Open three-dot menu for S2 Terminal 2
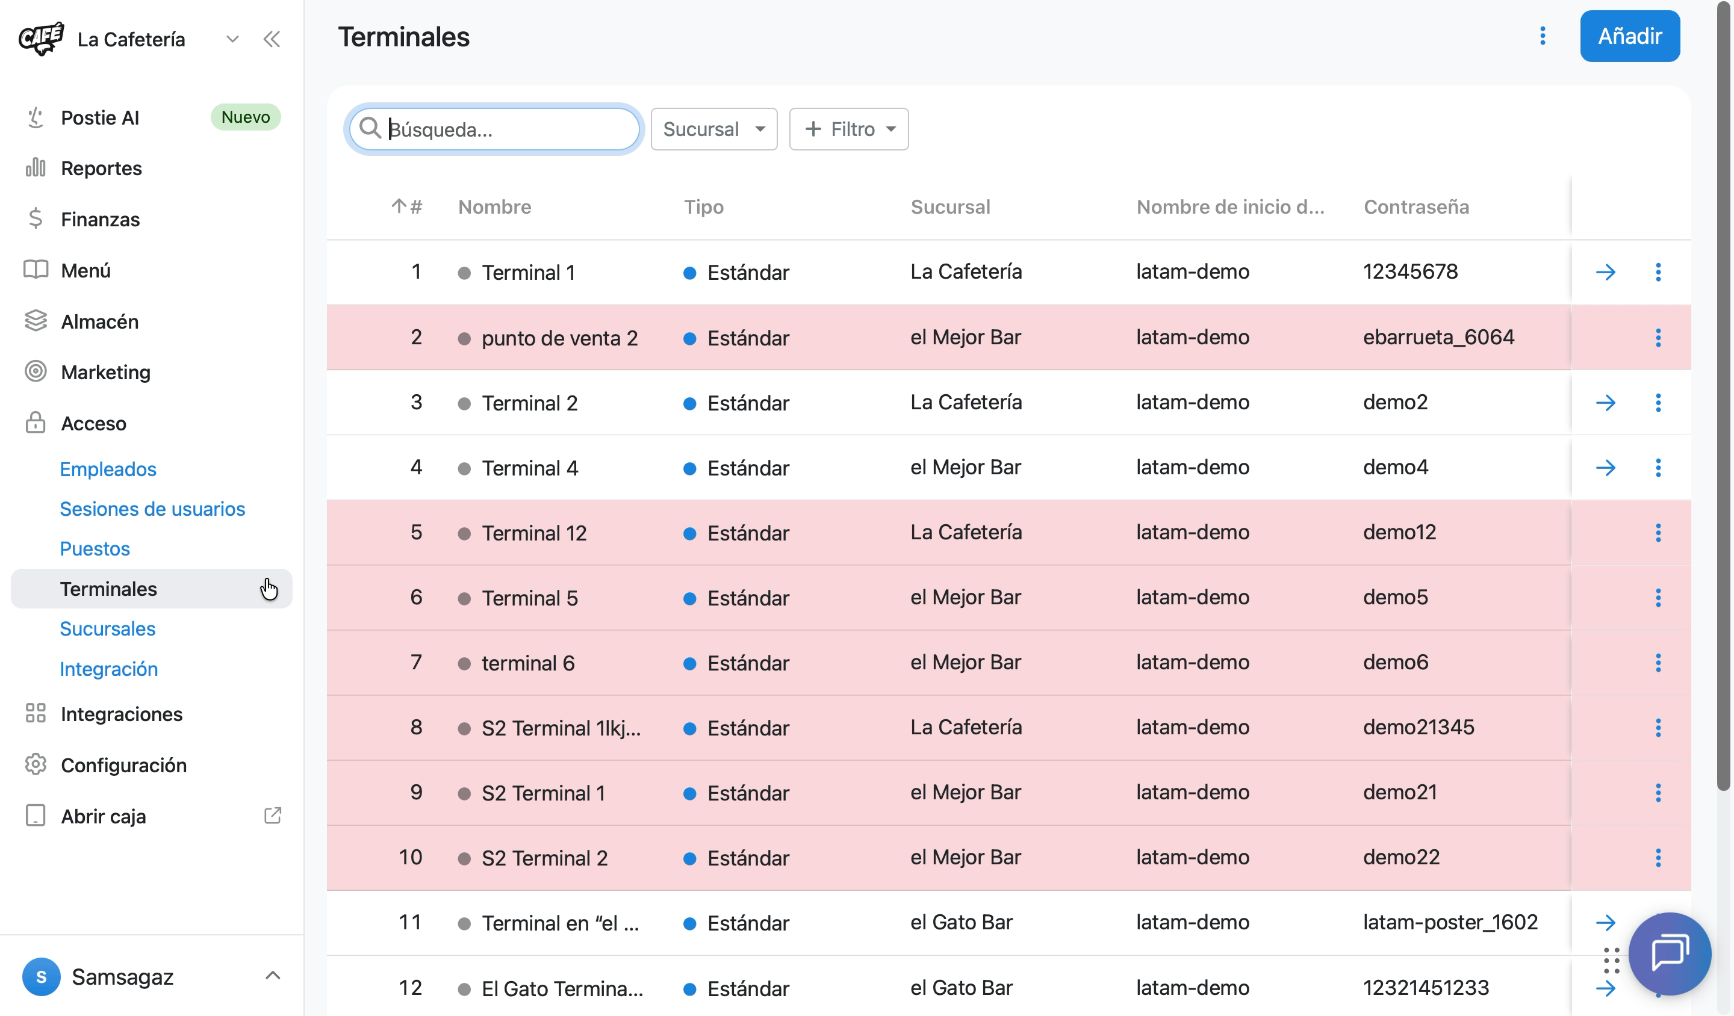 point(1658,858)
